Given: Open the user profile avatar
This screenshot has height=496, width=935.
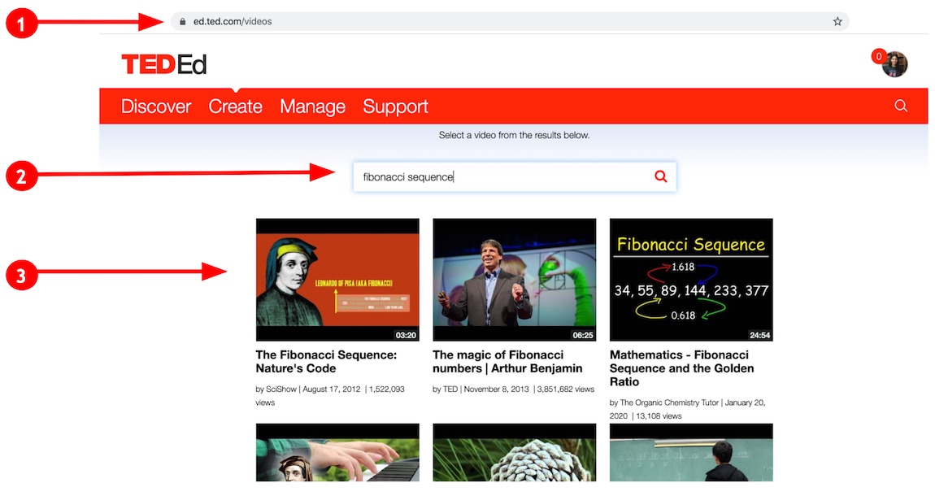Looking at the screenshot, I should (895, 64).
